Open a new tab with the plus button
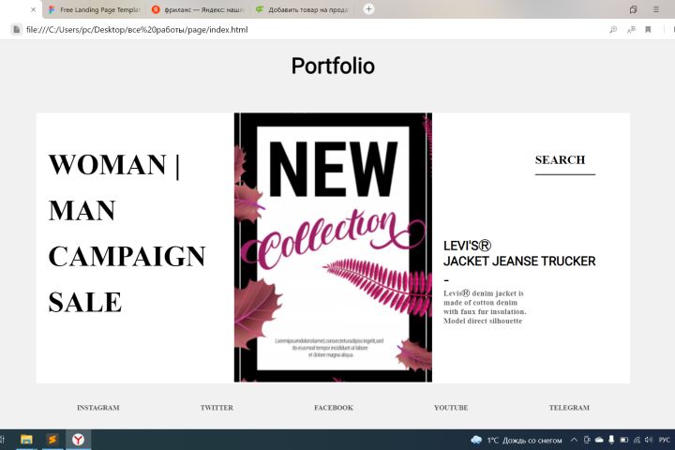 368,9
